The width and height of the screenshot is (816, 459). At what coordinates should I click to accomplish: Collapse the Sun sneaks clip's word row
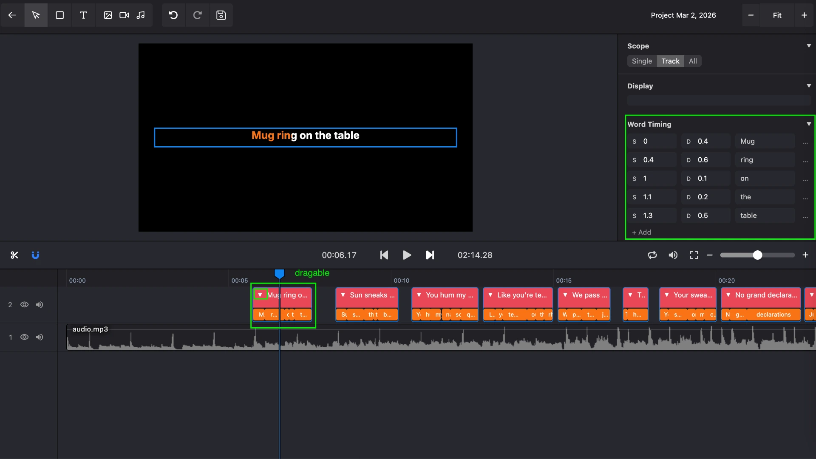(x=343, y=295)
